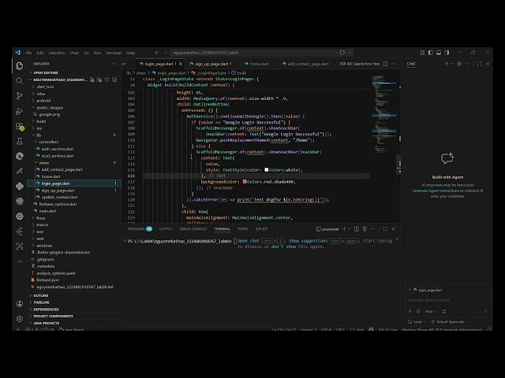This screenshot has height=378, width=505.
Task: Open the Source Control view
Action: point(20,96)
